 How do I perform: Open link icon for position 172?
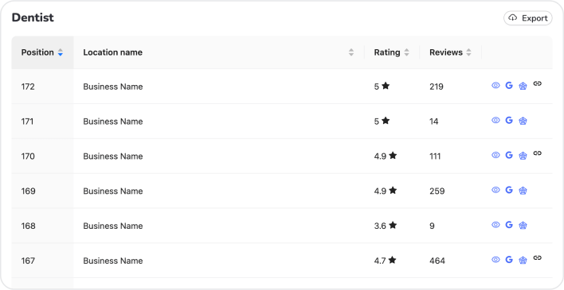pos(538,83)
